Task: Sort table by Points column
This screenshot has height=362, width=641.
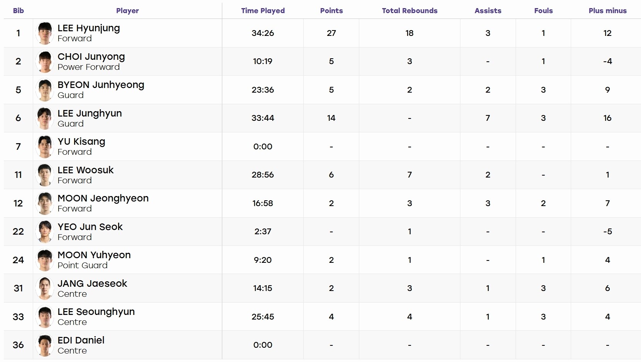Action: 331,11
